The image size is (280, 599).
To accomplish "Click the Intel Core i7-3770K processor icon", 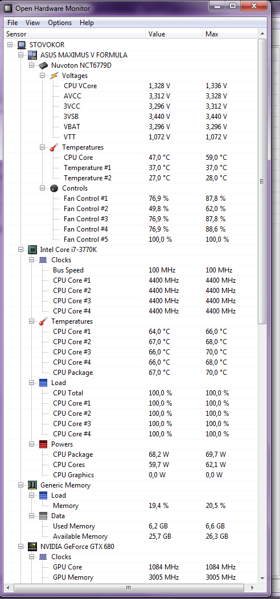I will click(32, 250).
